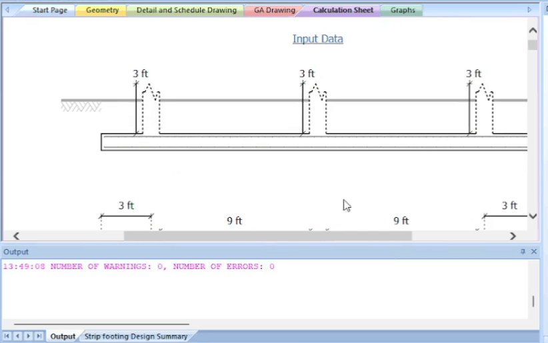Click the last-tab navigation arrow at bottom
The image size is (548, 343).
pos(39,336)
